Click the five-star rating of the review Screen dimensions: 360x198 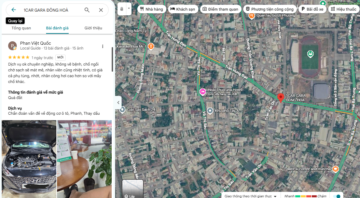tap(18, 57)
